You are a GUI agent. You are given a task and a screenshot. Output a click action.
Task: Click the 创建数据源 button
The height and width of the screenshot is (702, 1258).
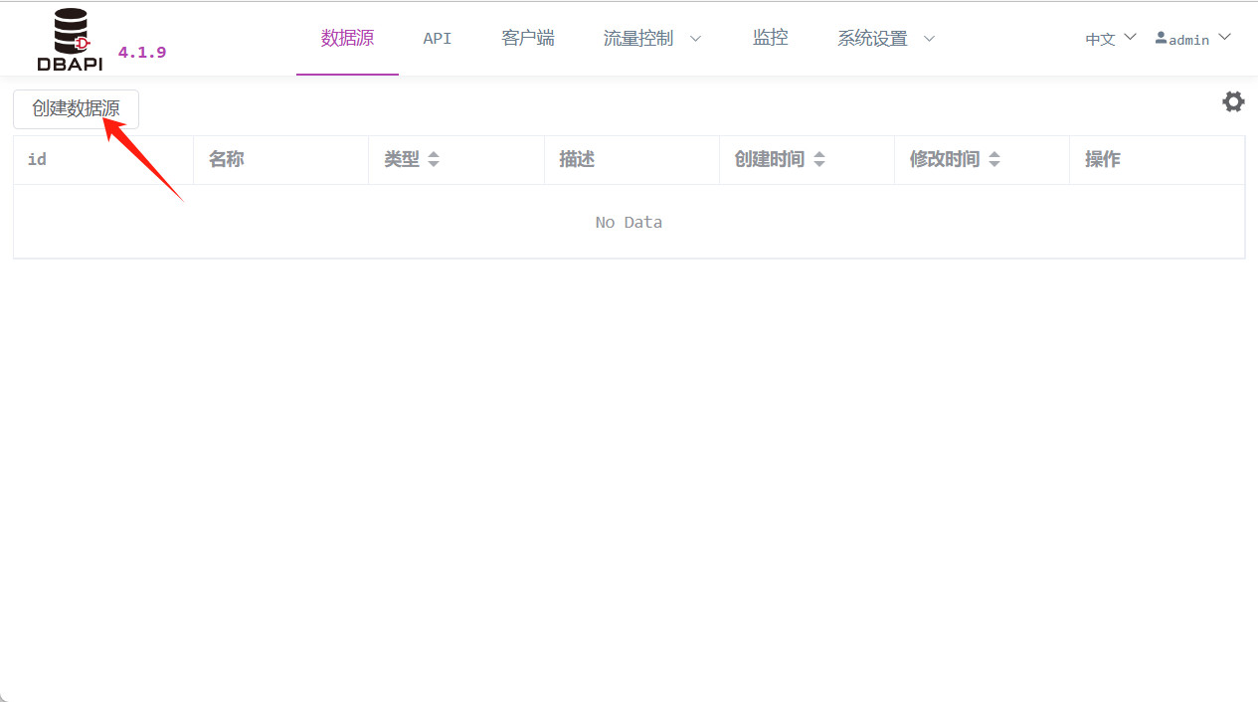[76, 109]
